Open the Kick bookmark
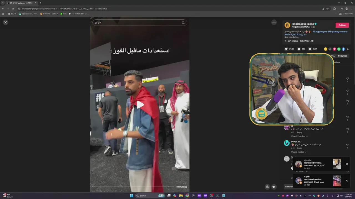Viewport: 355px width, 199px height. 63,14
